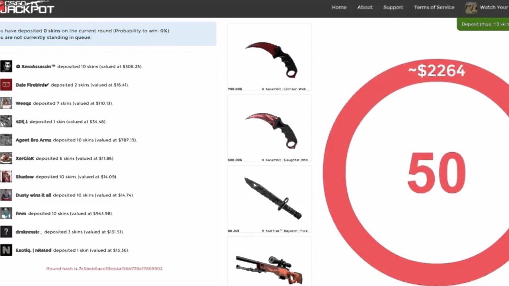Click the Probability to win notice
The width and height of the screenshot is (509, 286).
point(85,31)
